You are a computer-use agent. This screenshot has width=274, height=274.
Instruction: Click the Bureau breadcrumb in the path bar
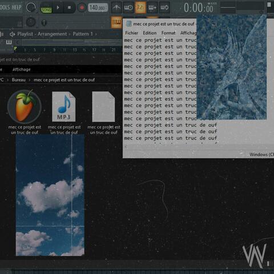[x=19, y=80]
